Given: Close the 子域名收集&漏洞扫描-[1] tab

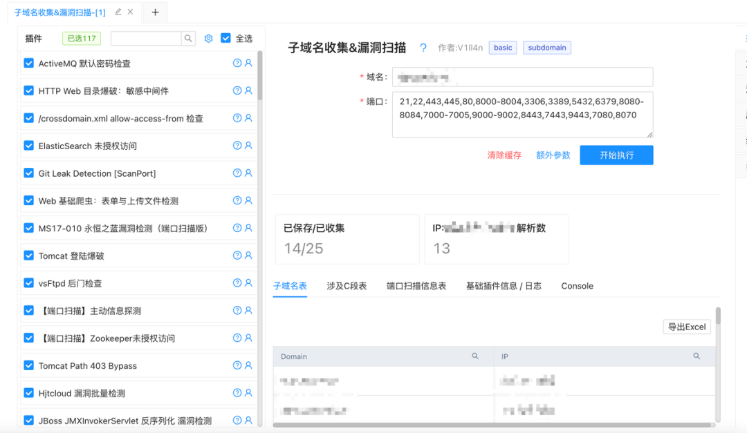Looking at the screenshot, I should click(130, 12).
